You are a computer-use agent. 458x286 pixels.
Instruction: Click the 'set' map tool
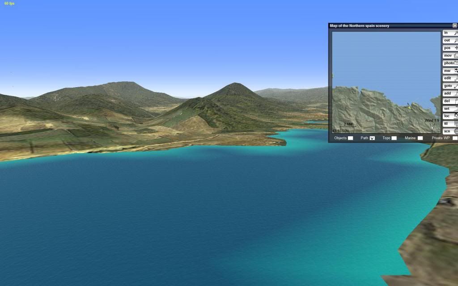coord(450,109)
